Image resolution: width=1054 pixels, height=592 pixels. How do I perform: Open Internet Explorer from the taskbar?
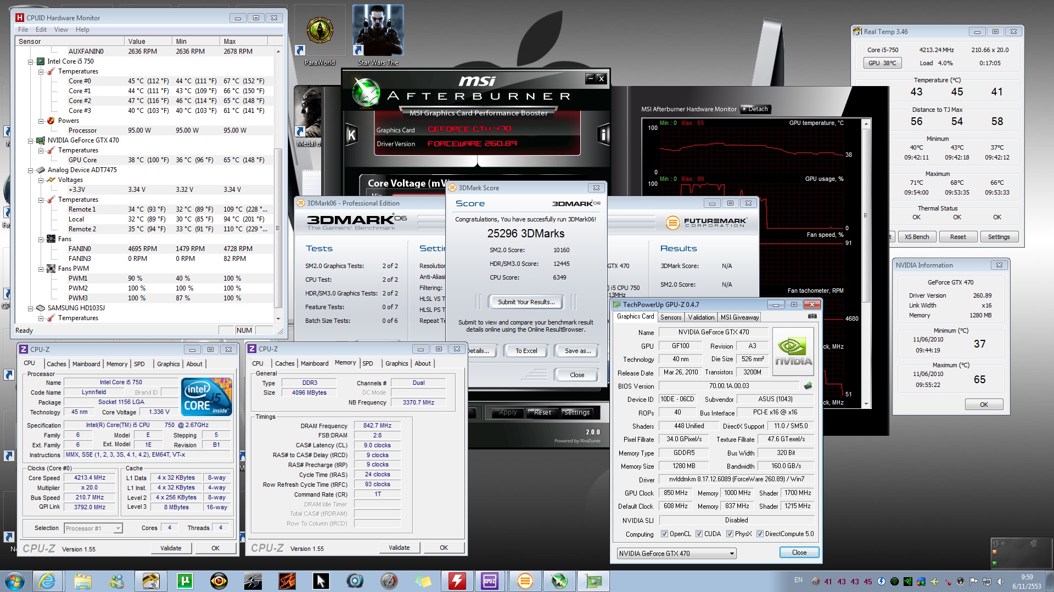tap(47, 580)
